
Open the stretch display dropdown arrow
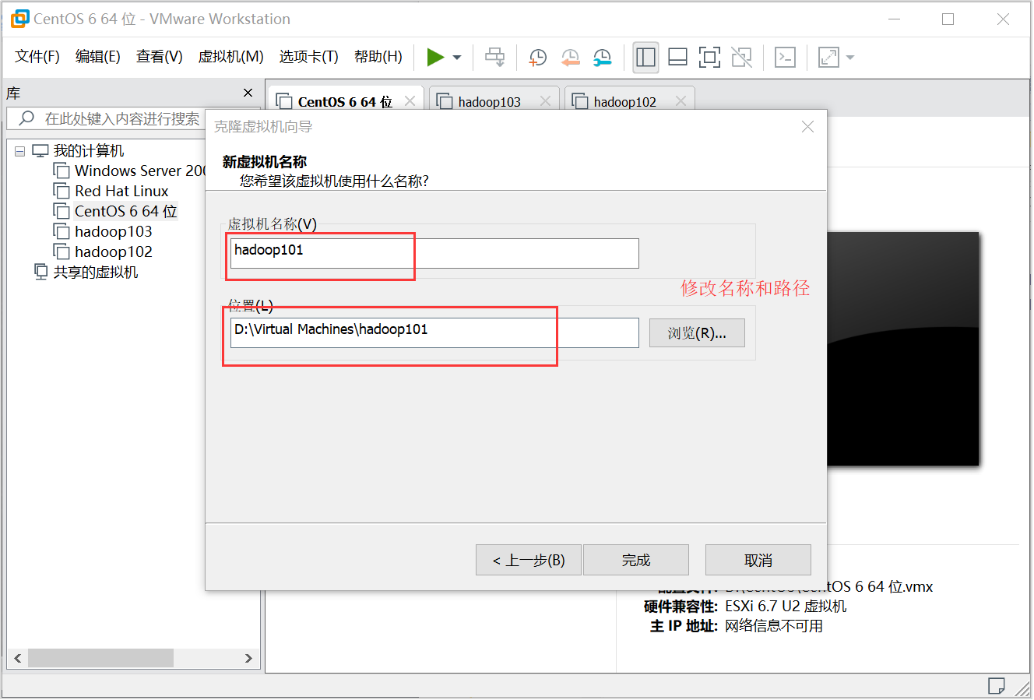click(849, 58)
